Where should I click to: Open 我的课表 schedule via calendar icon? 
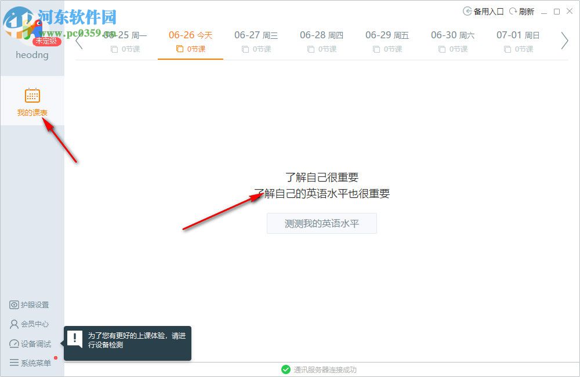click(32, 95)
